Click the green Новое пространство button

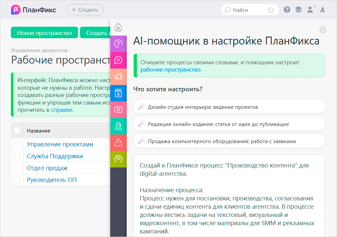(44, 32)
